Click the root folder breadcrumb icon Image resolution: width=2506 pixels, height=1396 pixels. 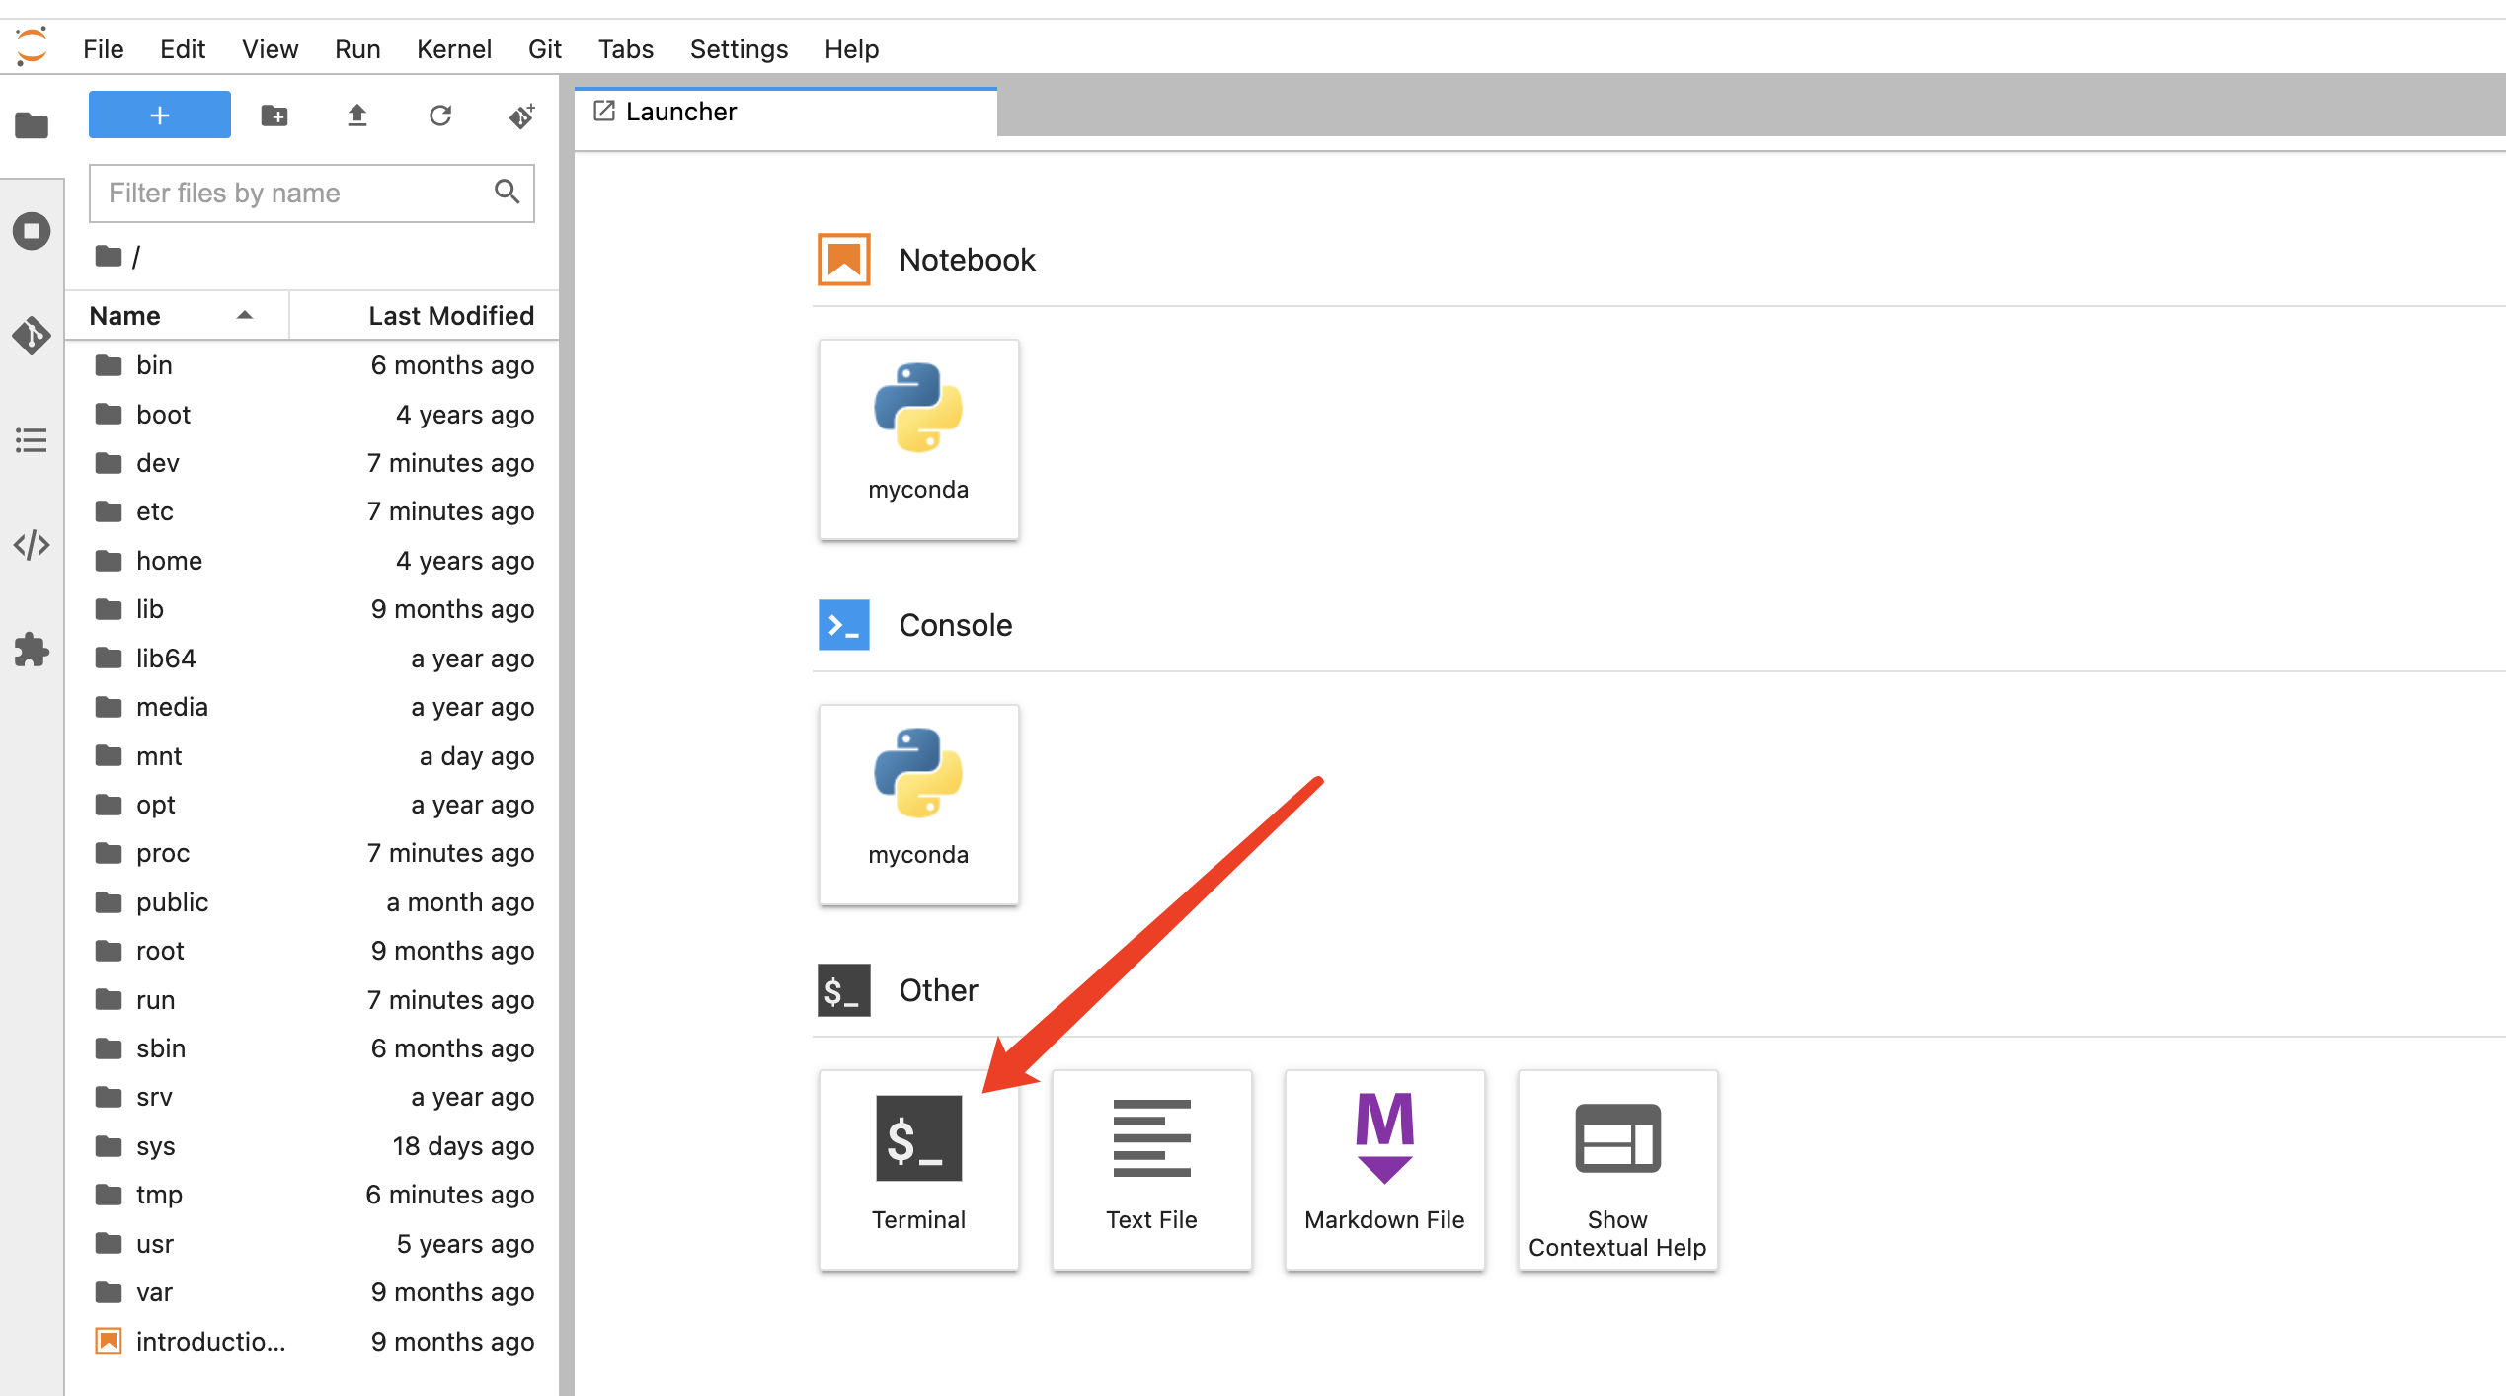coord(109,257)
